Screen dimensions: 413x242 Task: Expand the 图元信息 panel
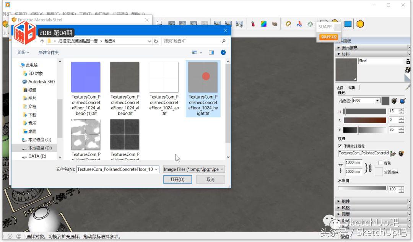(338, 48)
